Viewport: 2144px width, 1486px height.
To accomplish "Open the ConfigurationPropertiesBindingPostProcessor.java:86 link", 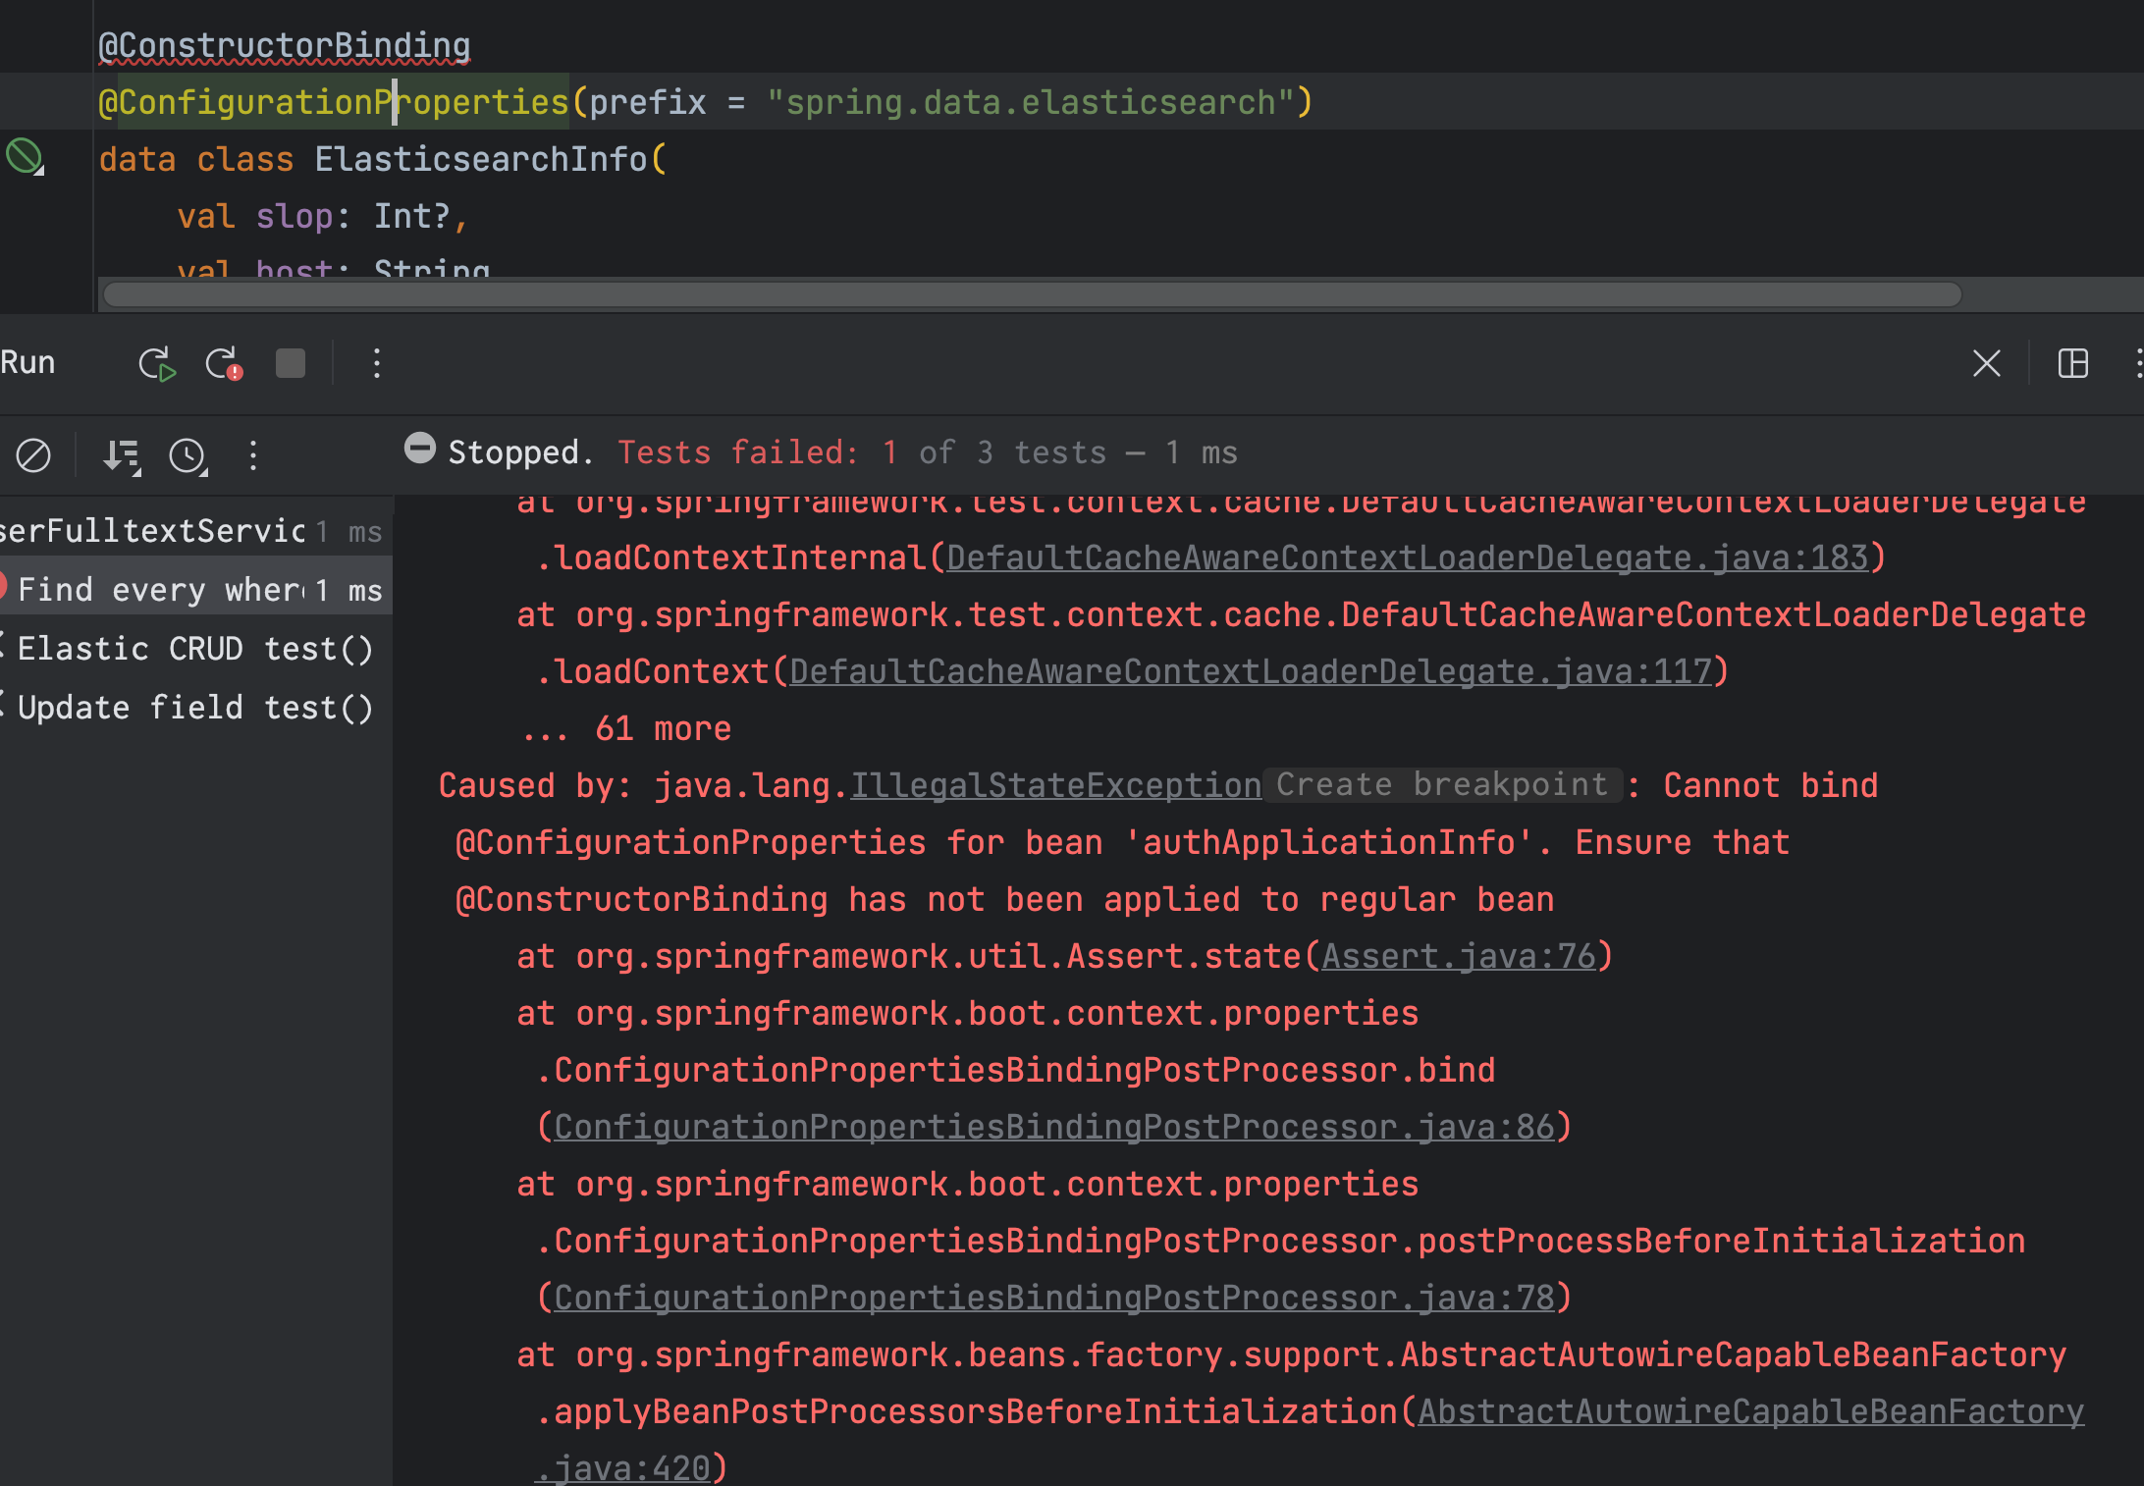I will [x=1054, y=1128].
